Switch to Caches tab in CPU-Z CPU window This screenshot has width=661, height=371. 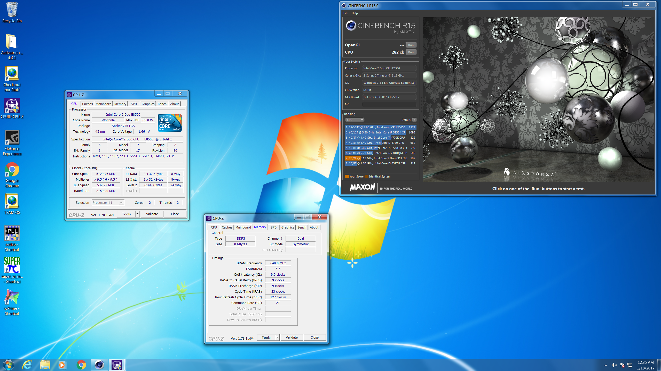click(87, 104)
